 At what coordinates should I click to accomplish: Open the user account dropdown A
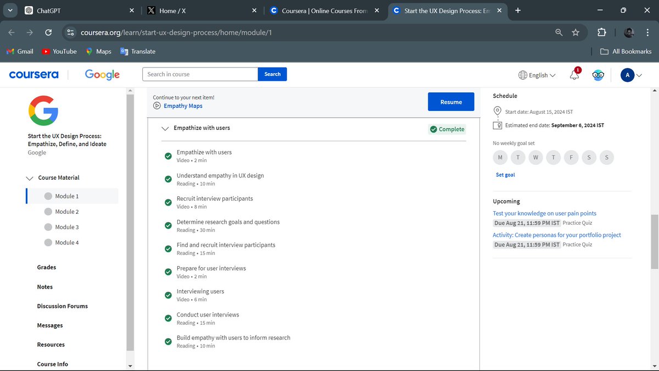pos(631,75)
